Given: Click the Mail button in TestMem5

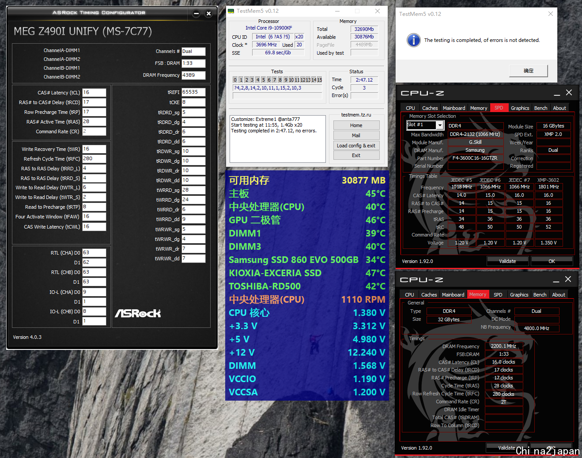Looking at the screenshot, I should point(356,135).
